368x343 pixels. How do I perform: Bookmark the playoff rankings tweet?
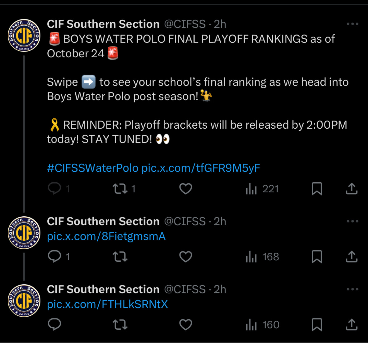click(317, 188)
